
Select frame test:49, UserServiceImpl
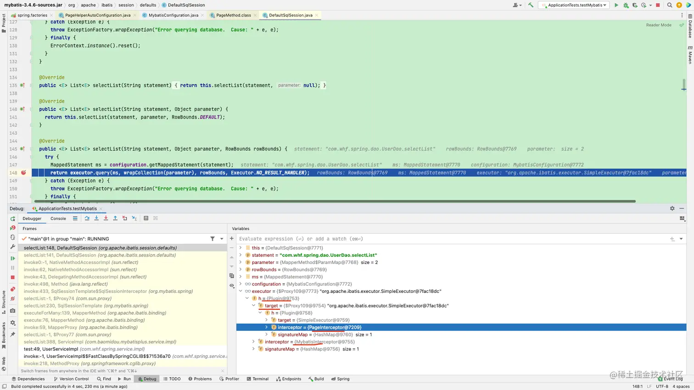click(x=123, y=349)
